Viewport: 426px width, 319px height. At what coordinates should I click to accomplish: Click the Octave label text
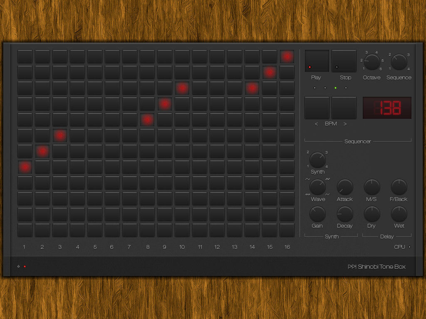(372, 78)
